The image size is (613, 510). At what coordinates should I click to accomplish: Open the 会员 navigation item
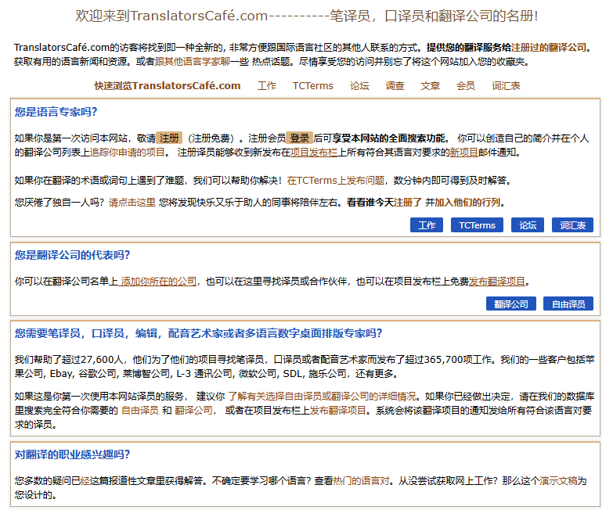coord(466,86)
